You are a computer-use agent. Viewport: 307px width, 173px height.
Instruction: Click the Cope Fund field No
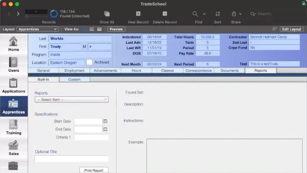point(274,48)
